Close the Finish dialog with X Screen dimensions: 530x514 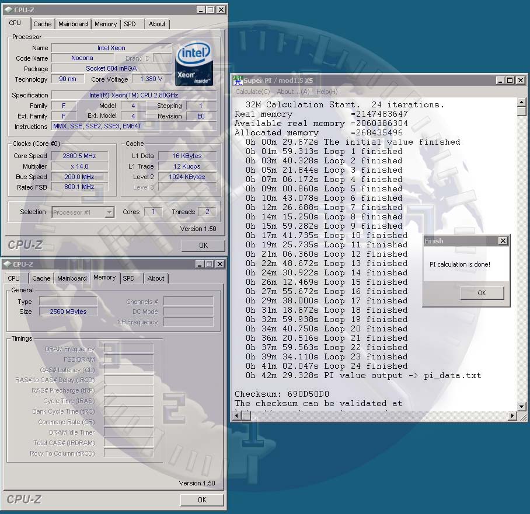point(503,240)
